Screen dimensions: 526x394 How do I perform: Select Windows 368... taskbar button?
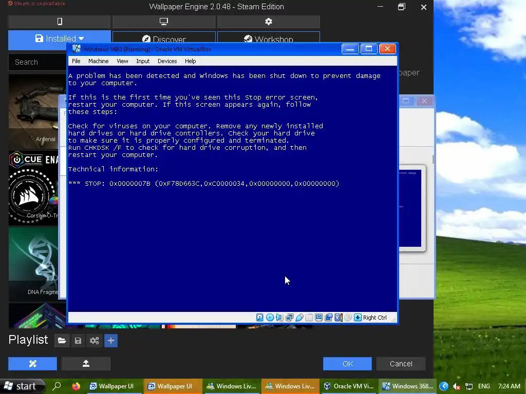(x=407, y=386)
